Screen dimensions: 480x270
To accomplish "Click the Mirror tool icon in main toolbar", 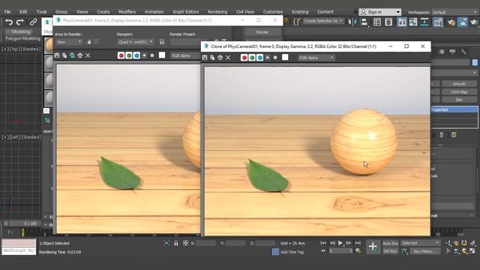I will tap(352, 22).
